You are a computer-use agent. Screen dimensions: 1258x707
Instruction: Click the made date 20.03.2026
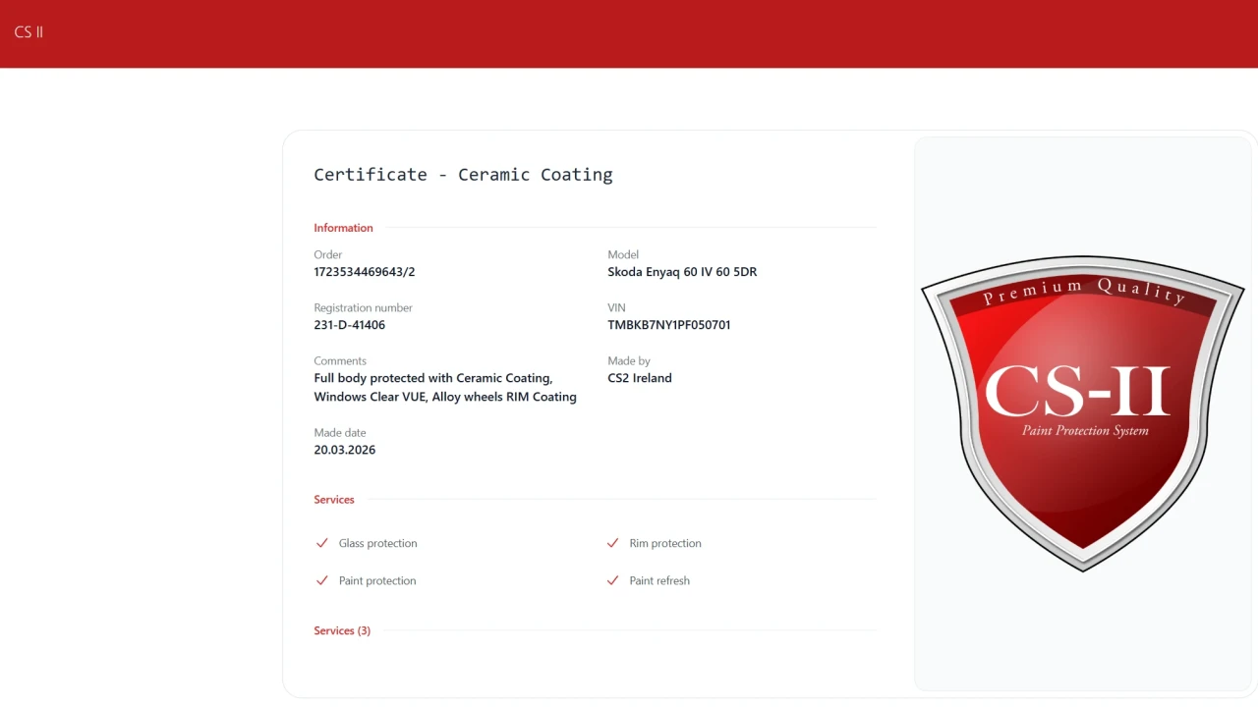345,450
